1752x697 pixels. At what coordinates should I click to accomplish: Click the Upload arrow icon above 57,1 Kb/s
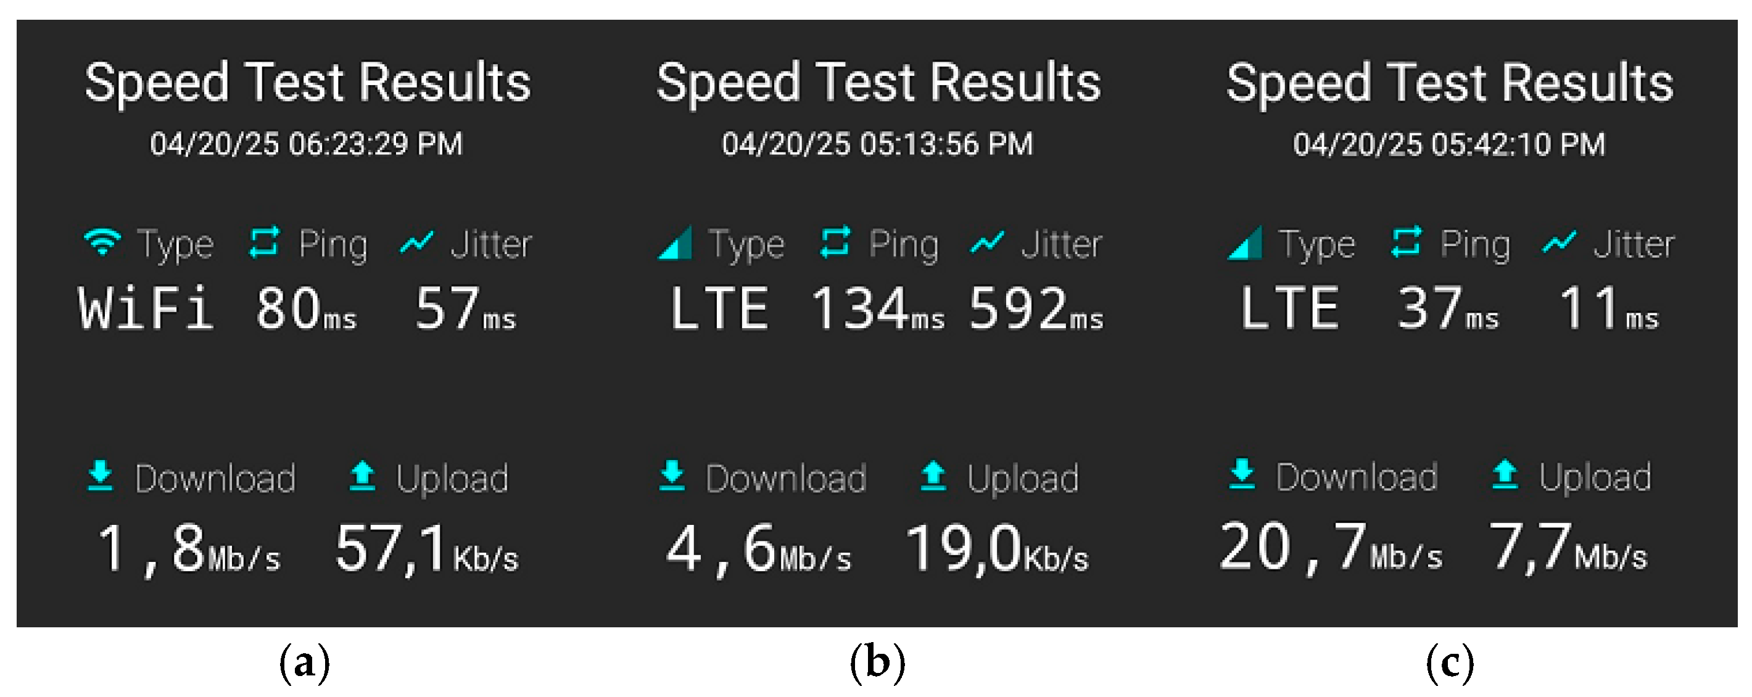click(362, 476)
